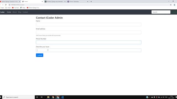Go to Contact in navbar
Image resolution: width=177 pixels, height=99 pixels.
click(x=25, y=12)
